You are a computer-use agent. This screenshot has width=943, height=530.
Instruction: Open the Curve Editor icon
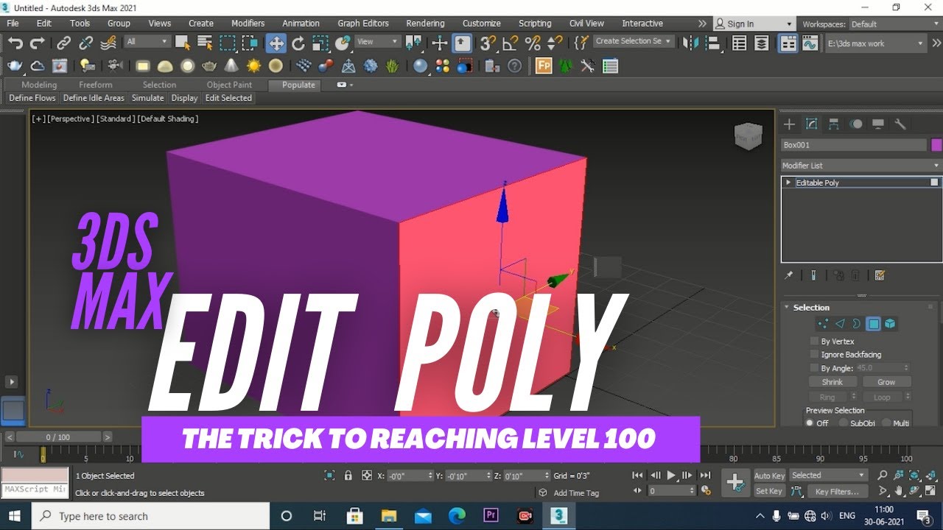point(810,43)
